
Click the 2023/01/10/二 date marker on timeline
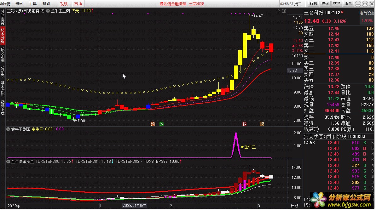click(135, 206)
